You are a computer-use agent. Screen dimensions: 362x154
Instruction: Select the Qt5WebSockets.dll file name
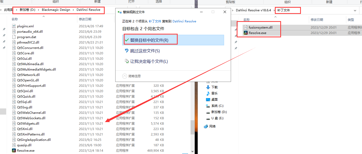click(x=31, y=118)
